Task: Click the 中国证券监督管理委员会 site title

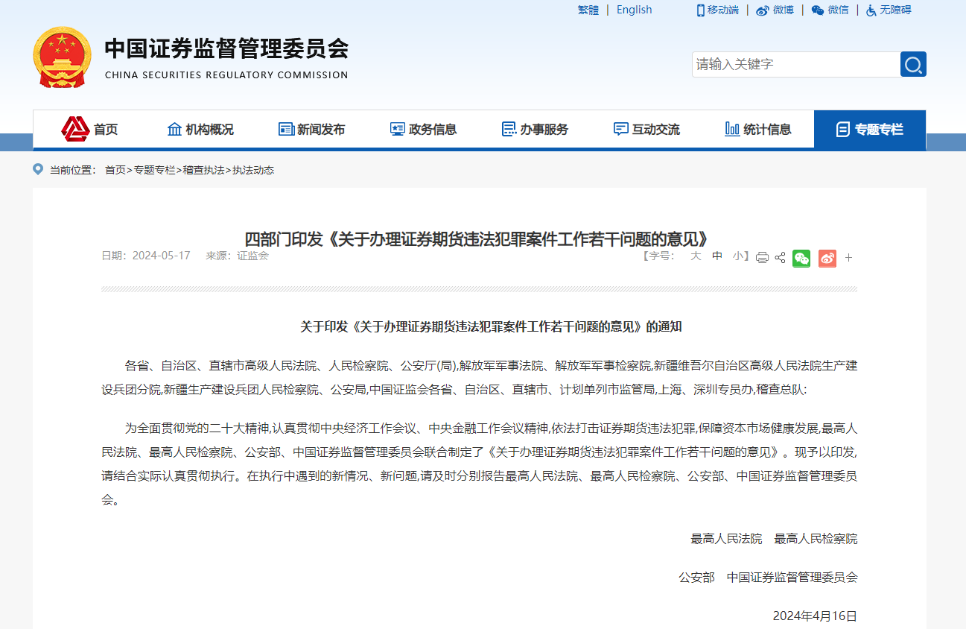Action: [x=226, y=48]
